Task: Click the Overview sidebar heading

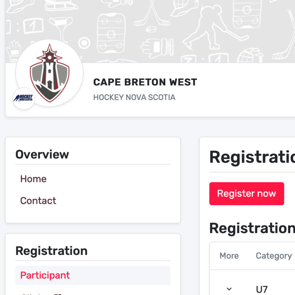Action: [x=42, y=154]
